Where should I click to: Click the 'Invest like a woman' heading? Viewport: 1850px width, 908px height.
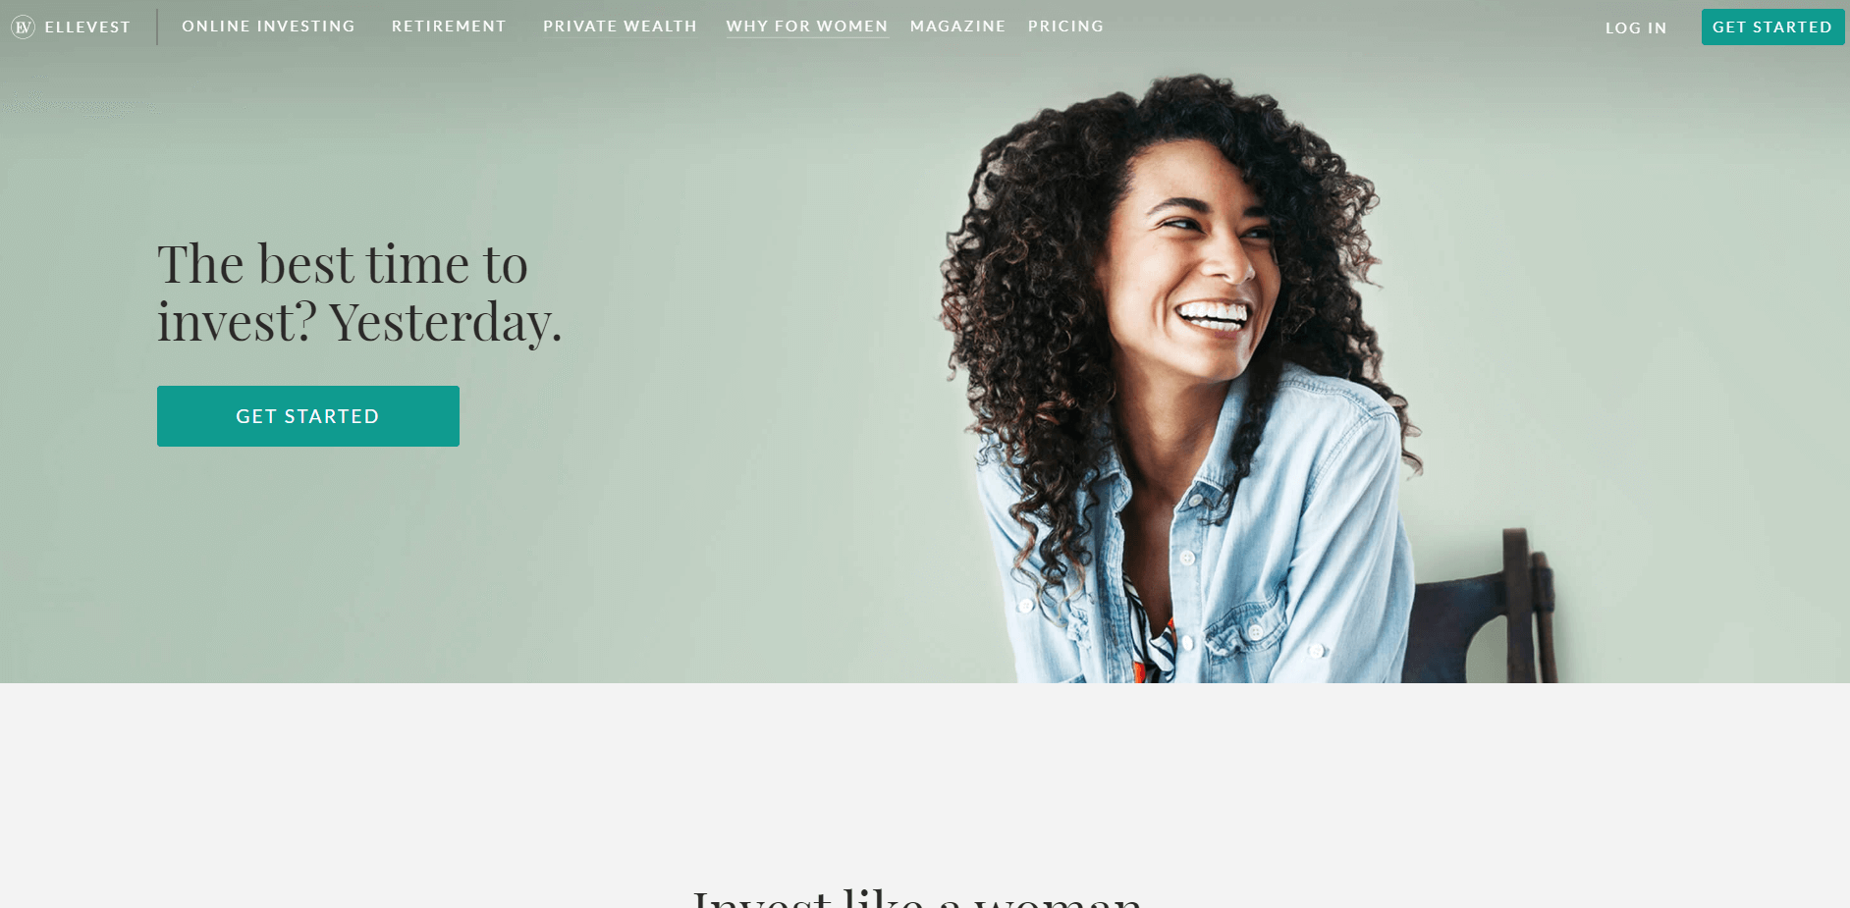point(918,897)
